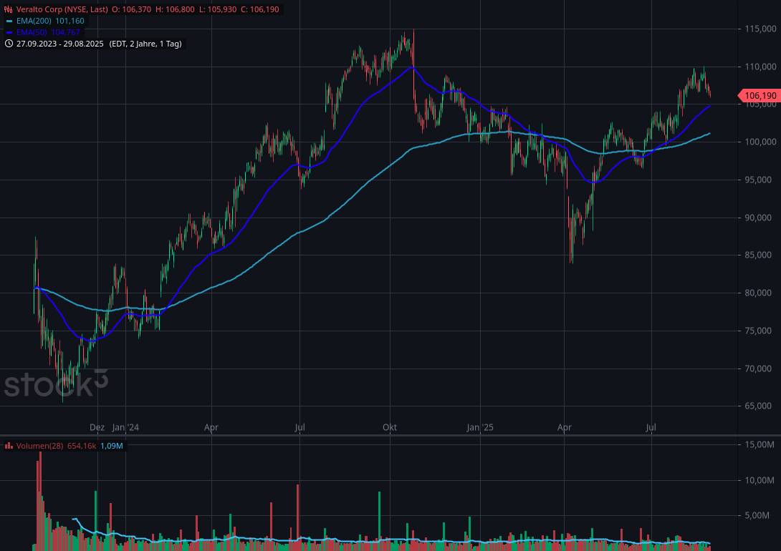Click the 115,000 price axis label

(x=760, y=29)
